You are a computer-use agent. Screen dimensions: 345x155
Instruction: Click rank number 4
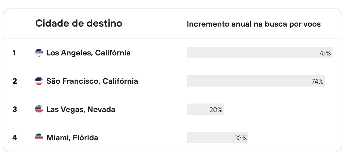[15, 138]
